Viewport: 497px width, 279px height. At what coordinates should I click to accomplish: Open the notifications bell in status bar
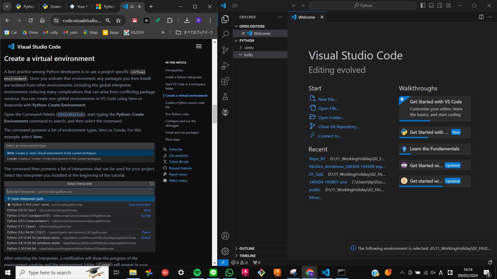(x=490, y=262)
